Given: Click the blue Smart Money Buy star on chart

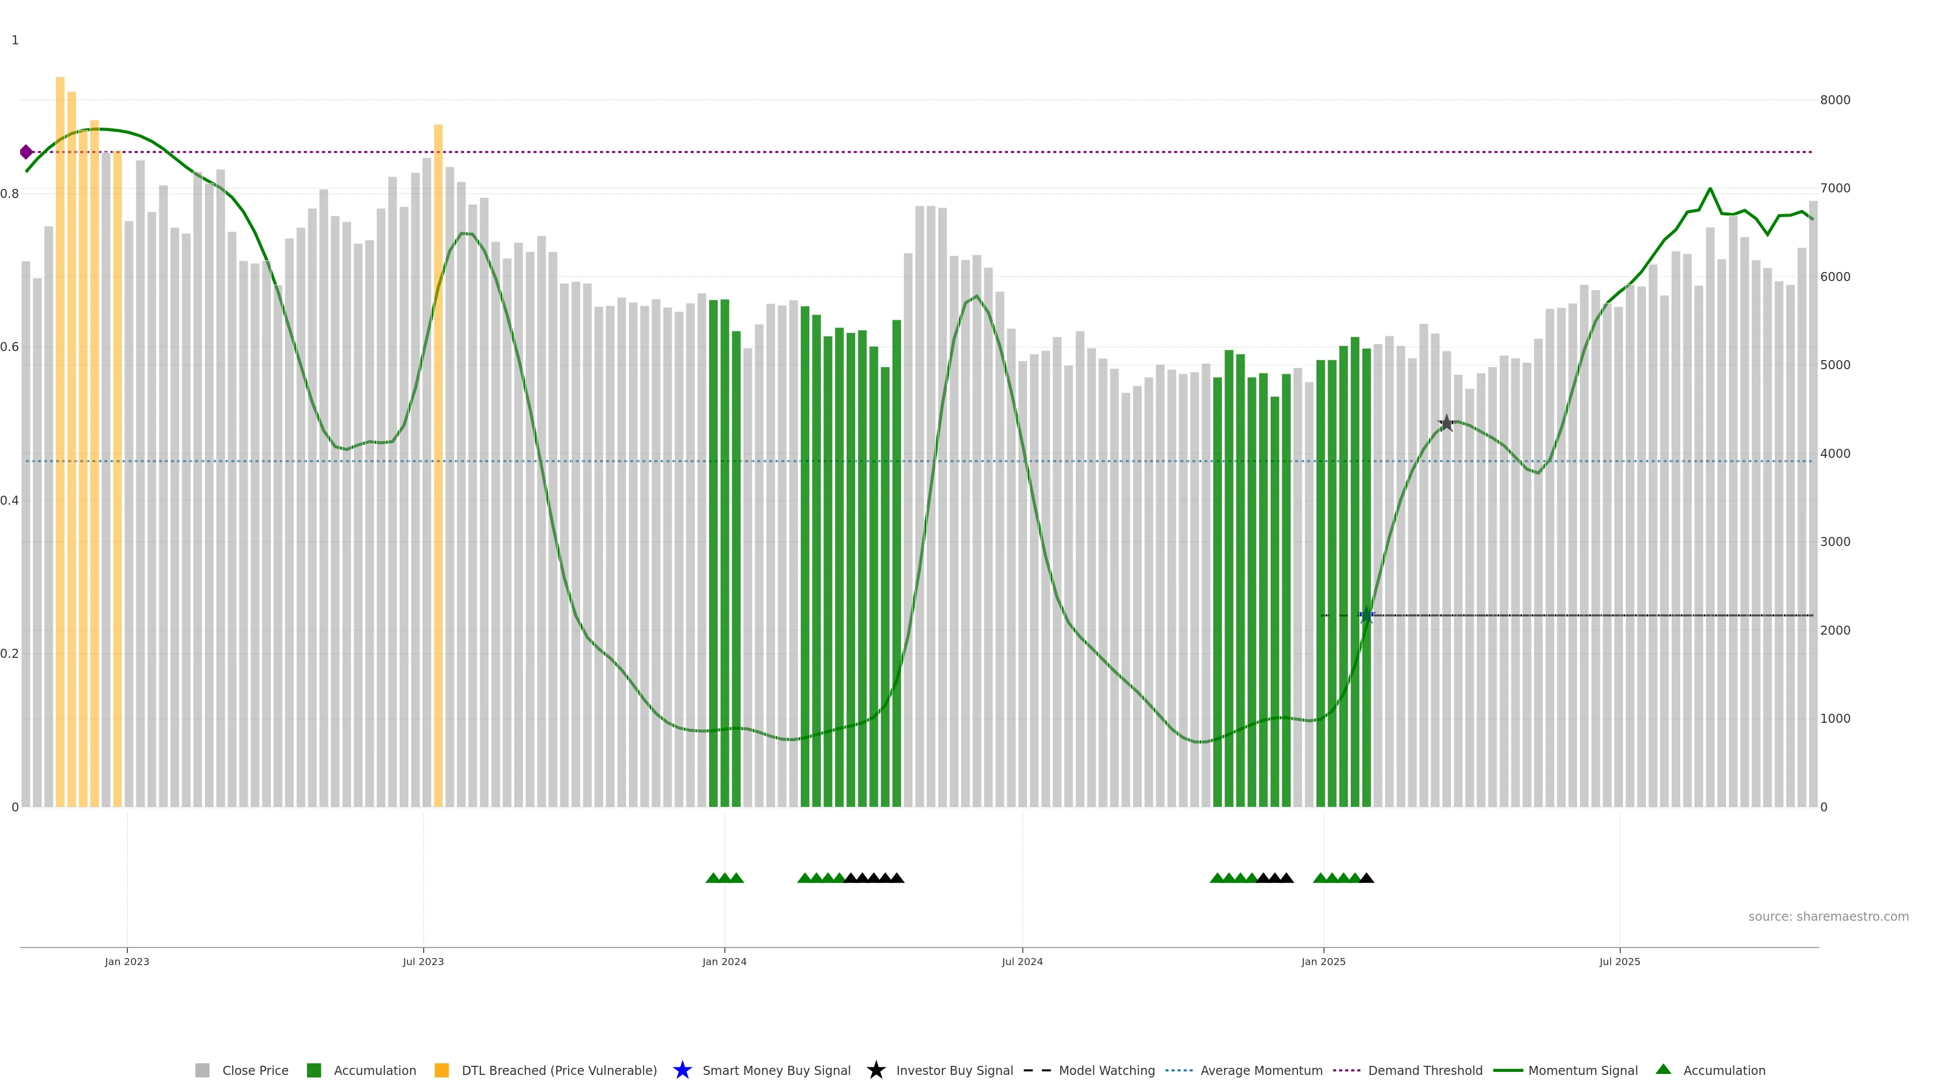Looking at the screenshot, I should point(1366,616).
